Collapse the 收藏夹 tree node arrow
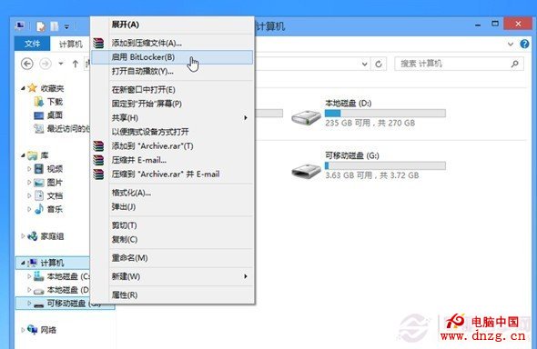 (23, 88)
